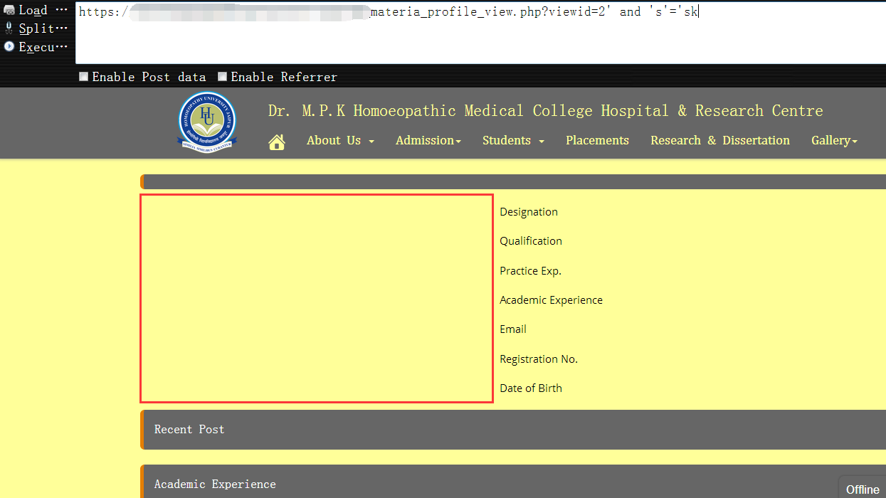The image size is (886, 498).
Task: Click the Homoeopathy University round logo
Action: click(206, 120)
